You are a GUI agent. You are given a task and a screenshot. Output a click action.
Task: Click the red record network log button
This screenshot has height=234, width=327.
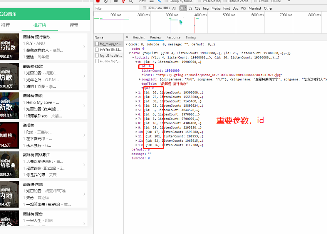[x=98, y=1]
